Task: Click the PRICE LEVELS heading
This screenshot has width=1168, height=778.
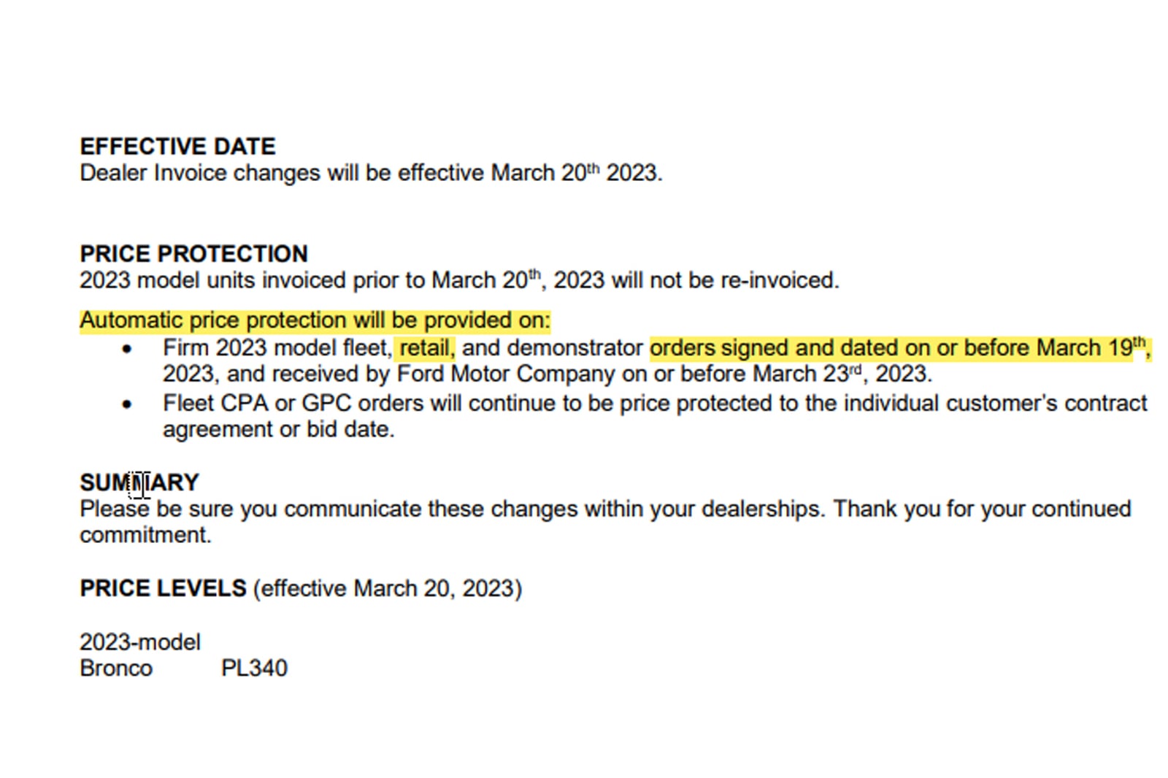Action: pos(163,589)
